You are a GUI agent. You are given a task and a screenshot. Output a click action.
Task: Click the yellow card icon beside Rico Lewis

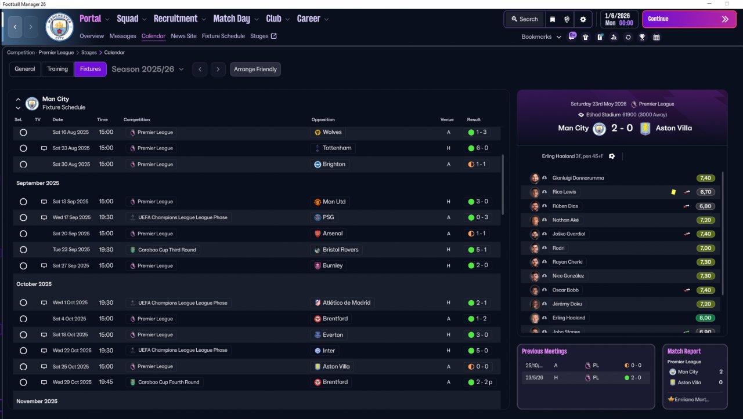coord(673,192)
